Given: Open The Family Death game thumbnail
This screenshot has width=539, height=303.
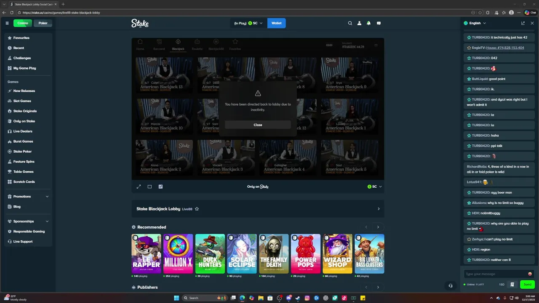Looking at the screenshot, I should [274, 254].
